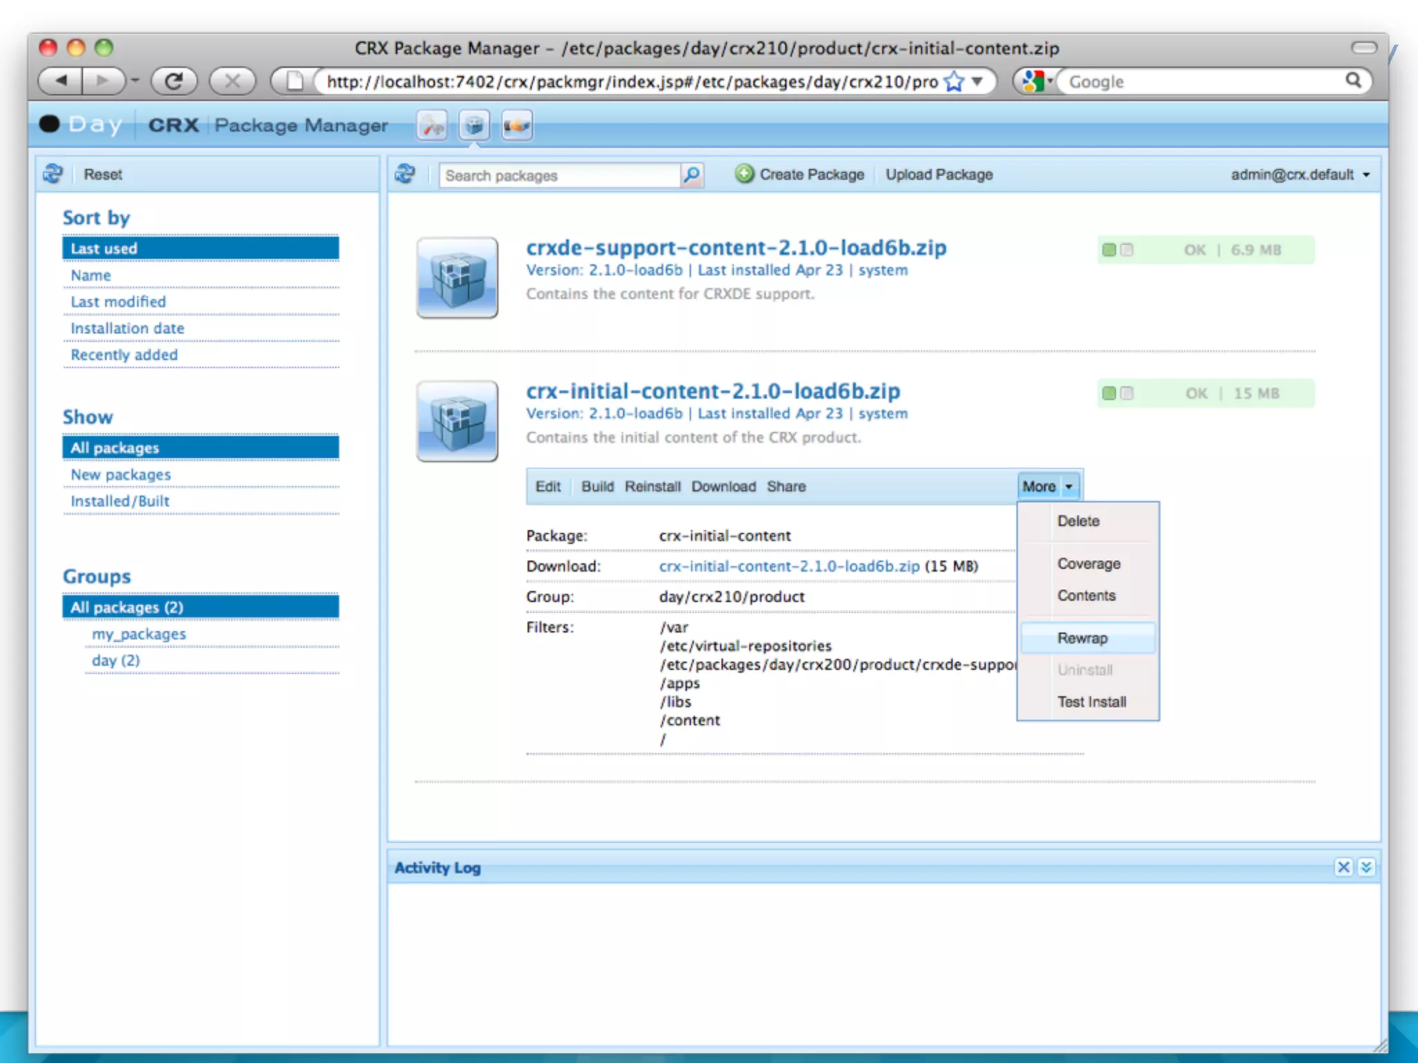Screen dimensions: 1418x1063
Task: Select Coverage from the More menu
Action: click(1088, 563)
